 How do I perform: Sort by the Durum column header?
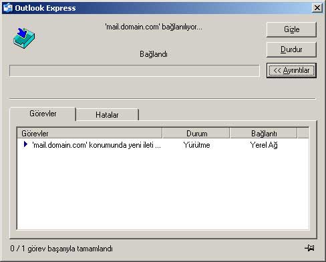pos(196,134)
